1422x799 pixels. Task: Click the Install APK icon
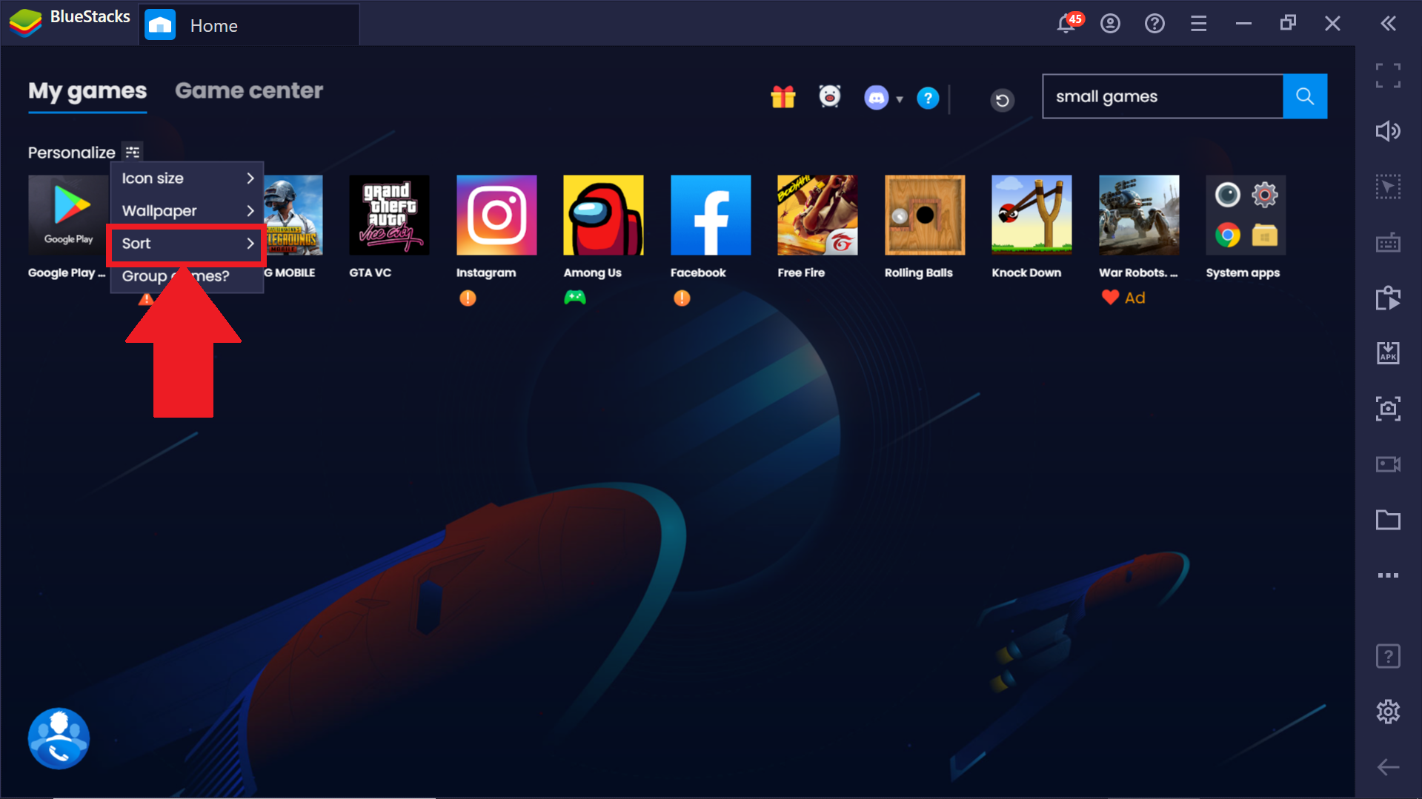point(1388,352)
